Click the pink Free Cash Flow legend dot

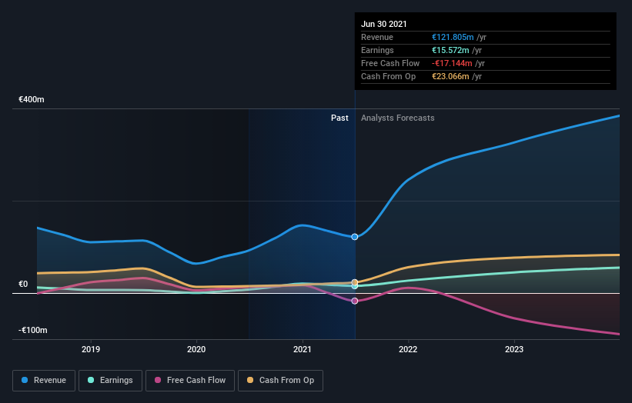[x=158, y=380]
